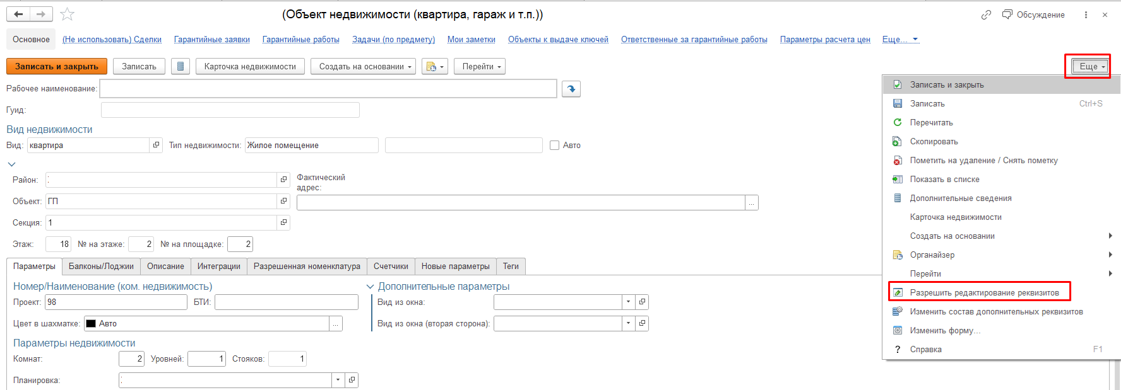
Task: Choose Записать with Ctrl+S in the menu
Action: [1001, 103]
